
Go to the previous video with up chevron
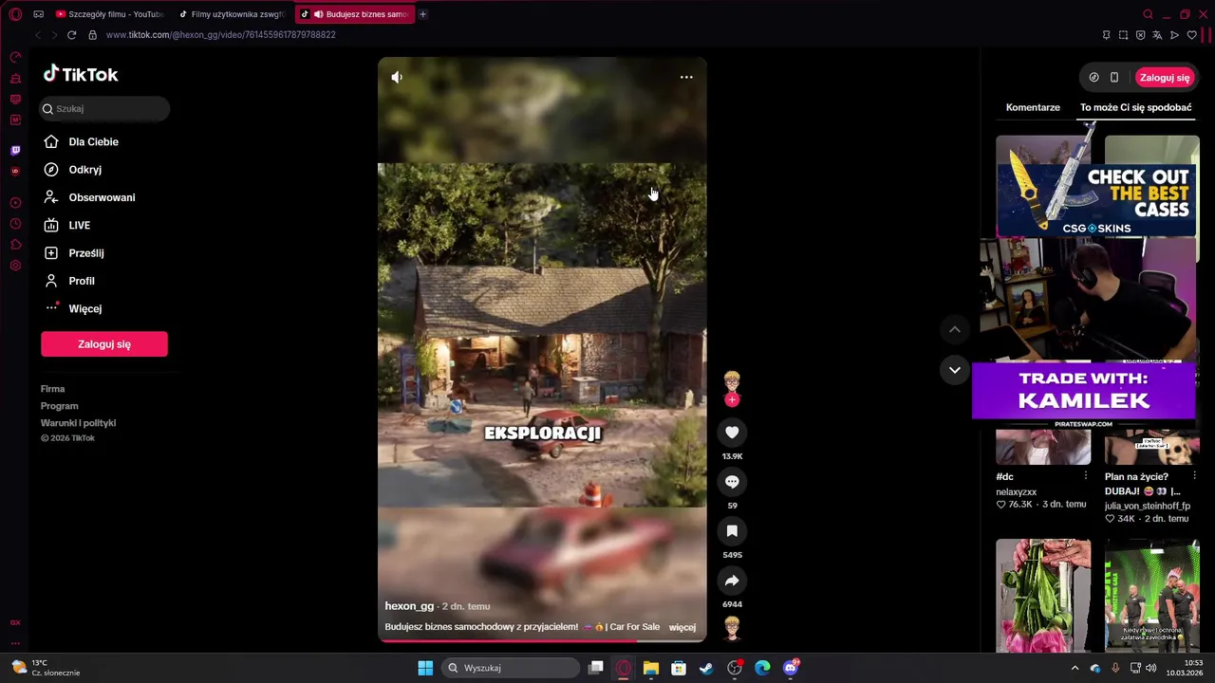tap(955, 329)
